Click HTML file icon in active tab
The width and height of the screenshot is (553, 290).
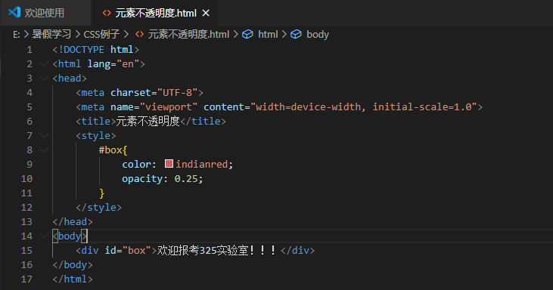(107, 13)
